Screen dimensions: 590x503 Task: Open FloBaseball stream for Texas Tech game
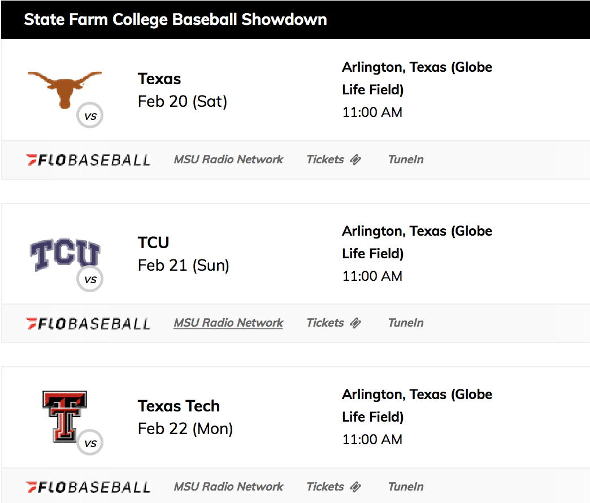pyautogui.click(x=88, y=487)
